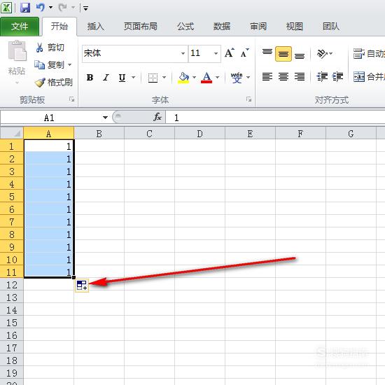Toggle middle vertical alignment

pos(283,53)
